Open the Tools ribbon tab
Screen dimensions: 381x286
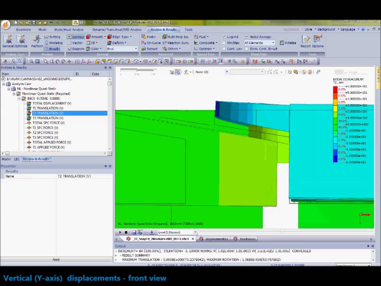188,30
